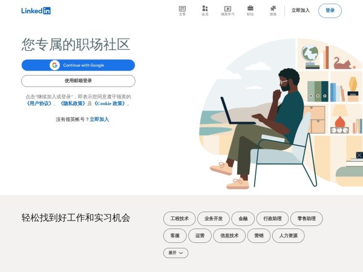The width and height of the screenshot is (363, 272).
Task: Open the Games (游戏) puzzle icon
Action: (273, 11)
